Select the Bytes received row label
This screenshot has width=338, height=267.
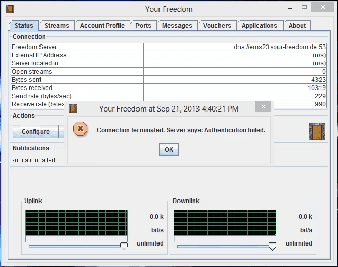pos(32,87)
